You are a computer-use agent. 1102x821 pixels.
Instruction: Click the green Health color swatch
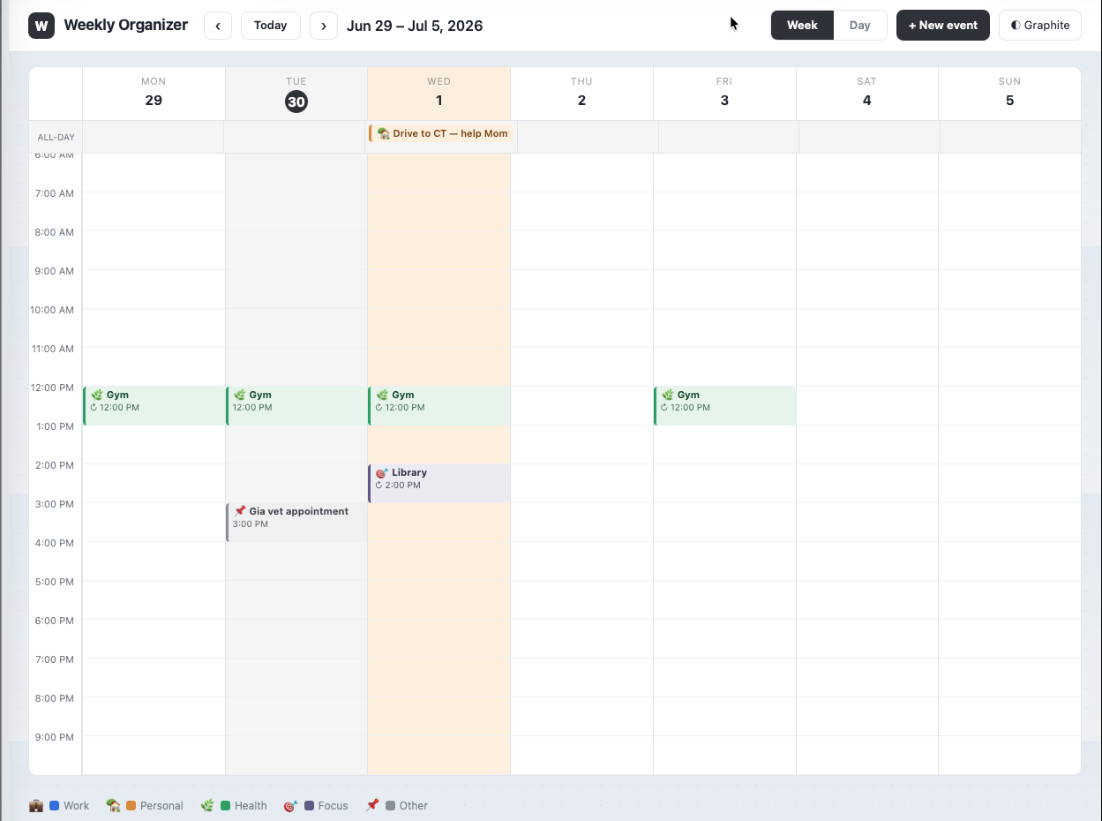[226, 806]
